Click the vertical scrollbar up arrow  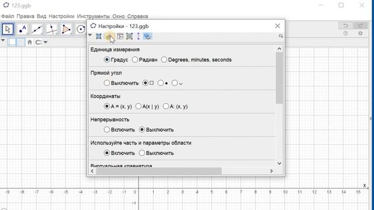[x=279, y=49]
